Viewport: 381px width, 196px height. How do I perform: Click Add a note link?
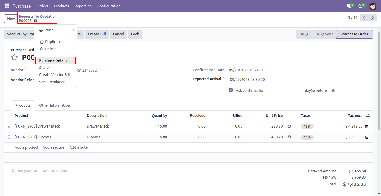click(x=79, y=147)
